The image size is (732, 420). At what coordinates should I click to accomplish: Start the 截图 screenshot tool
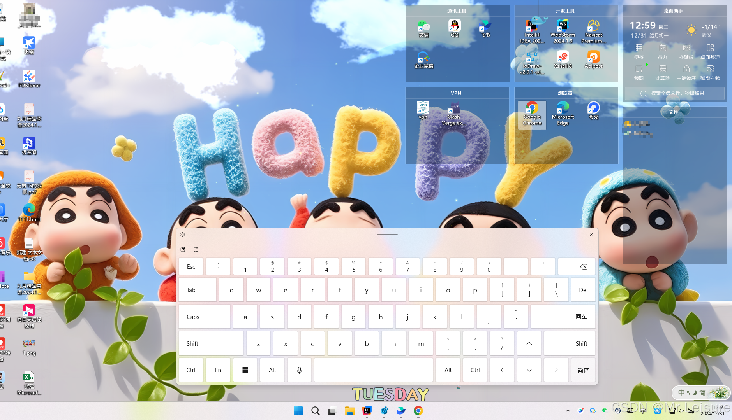[x=639, y=73]
